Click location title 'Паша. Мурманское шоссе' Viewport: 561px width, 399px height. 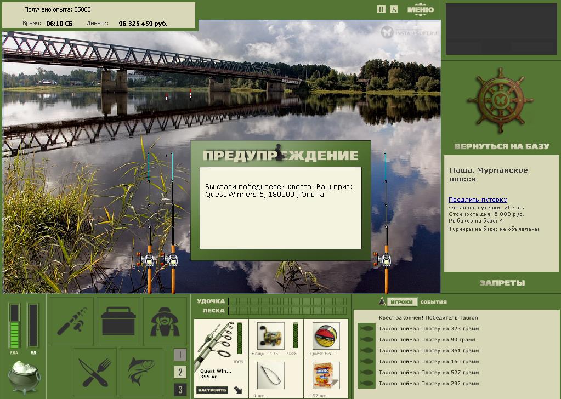[x=489, y=174]
